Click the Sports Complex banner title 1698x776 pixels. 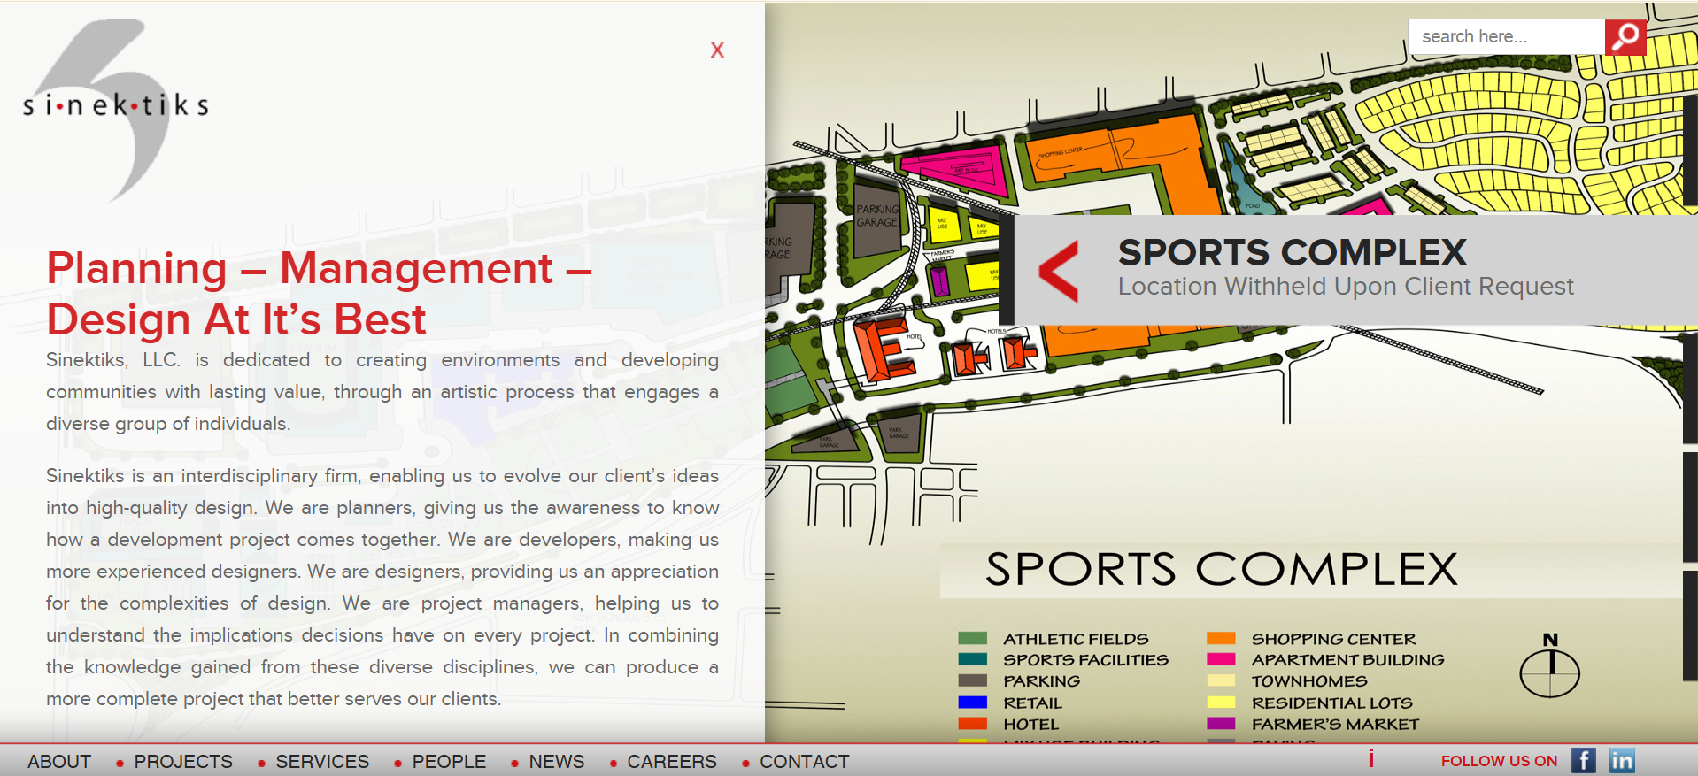[1292, 253]
